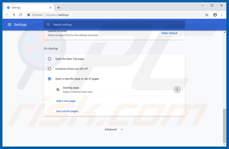Select Open the New Tab page option

pyautogui.click(x=50, y=59)
